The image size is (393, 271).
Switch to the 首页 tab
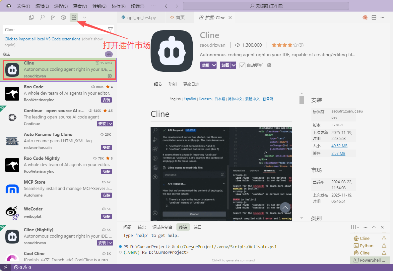pos(180,18)
